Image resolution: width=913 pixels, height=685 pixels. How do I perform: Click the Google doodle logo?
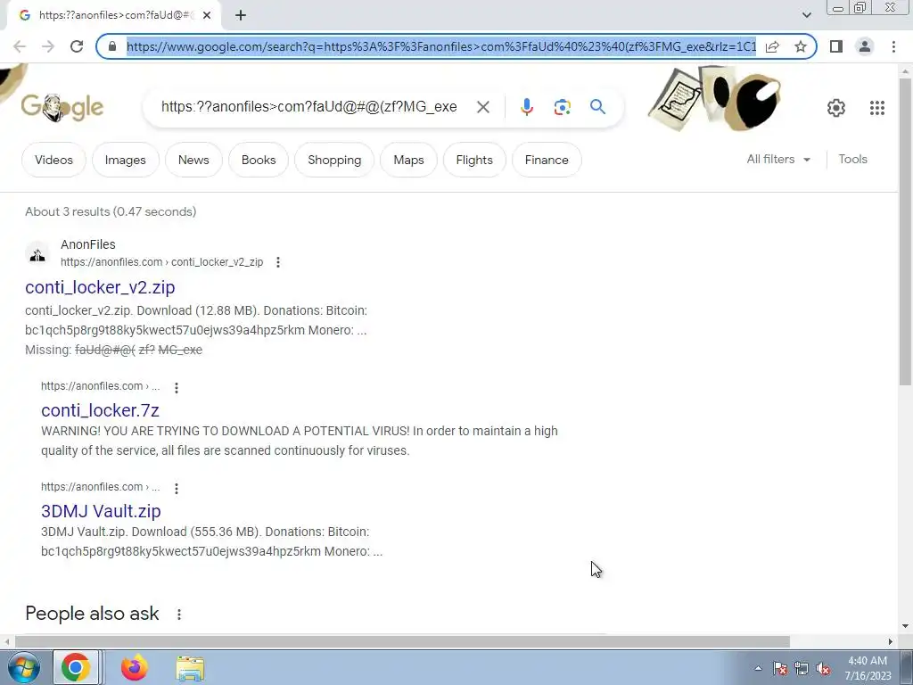pyautogui.click(x=62, y=107)
